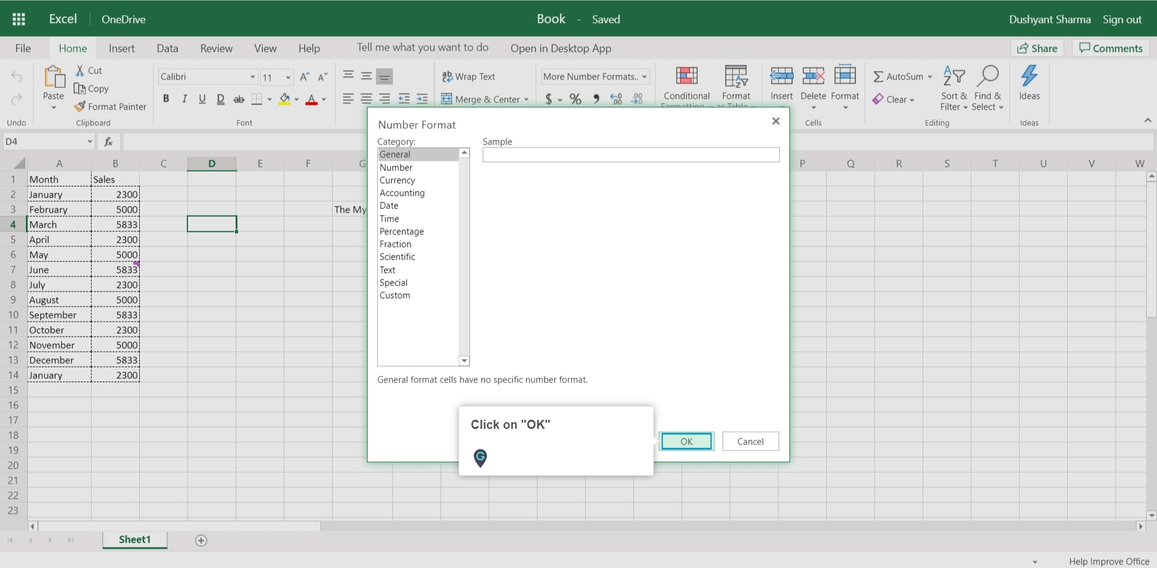Toggle bold formatting

166,99
